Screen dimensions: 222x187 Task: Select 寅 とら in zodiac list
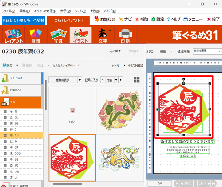pos(22,123)
